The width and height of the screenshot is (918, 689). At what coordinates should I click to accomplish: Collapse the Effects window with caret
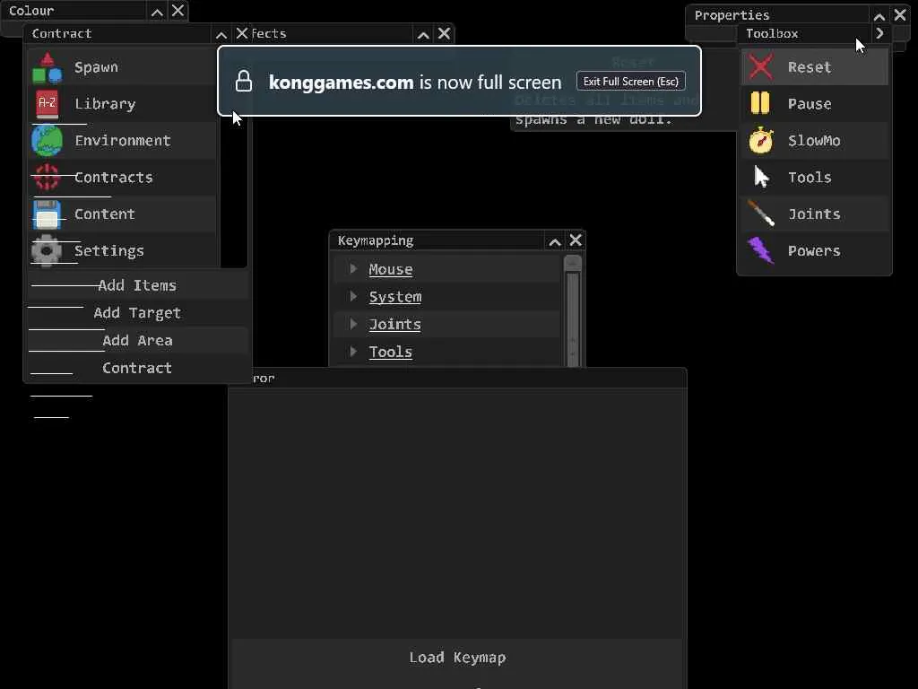click(423, 35)
